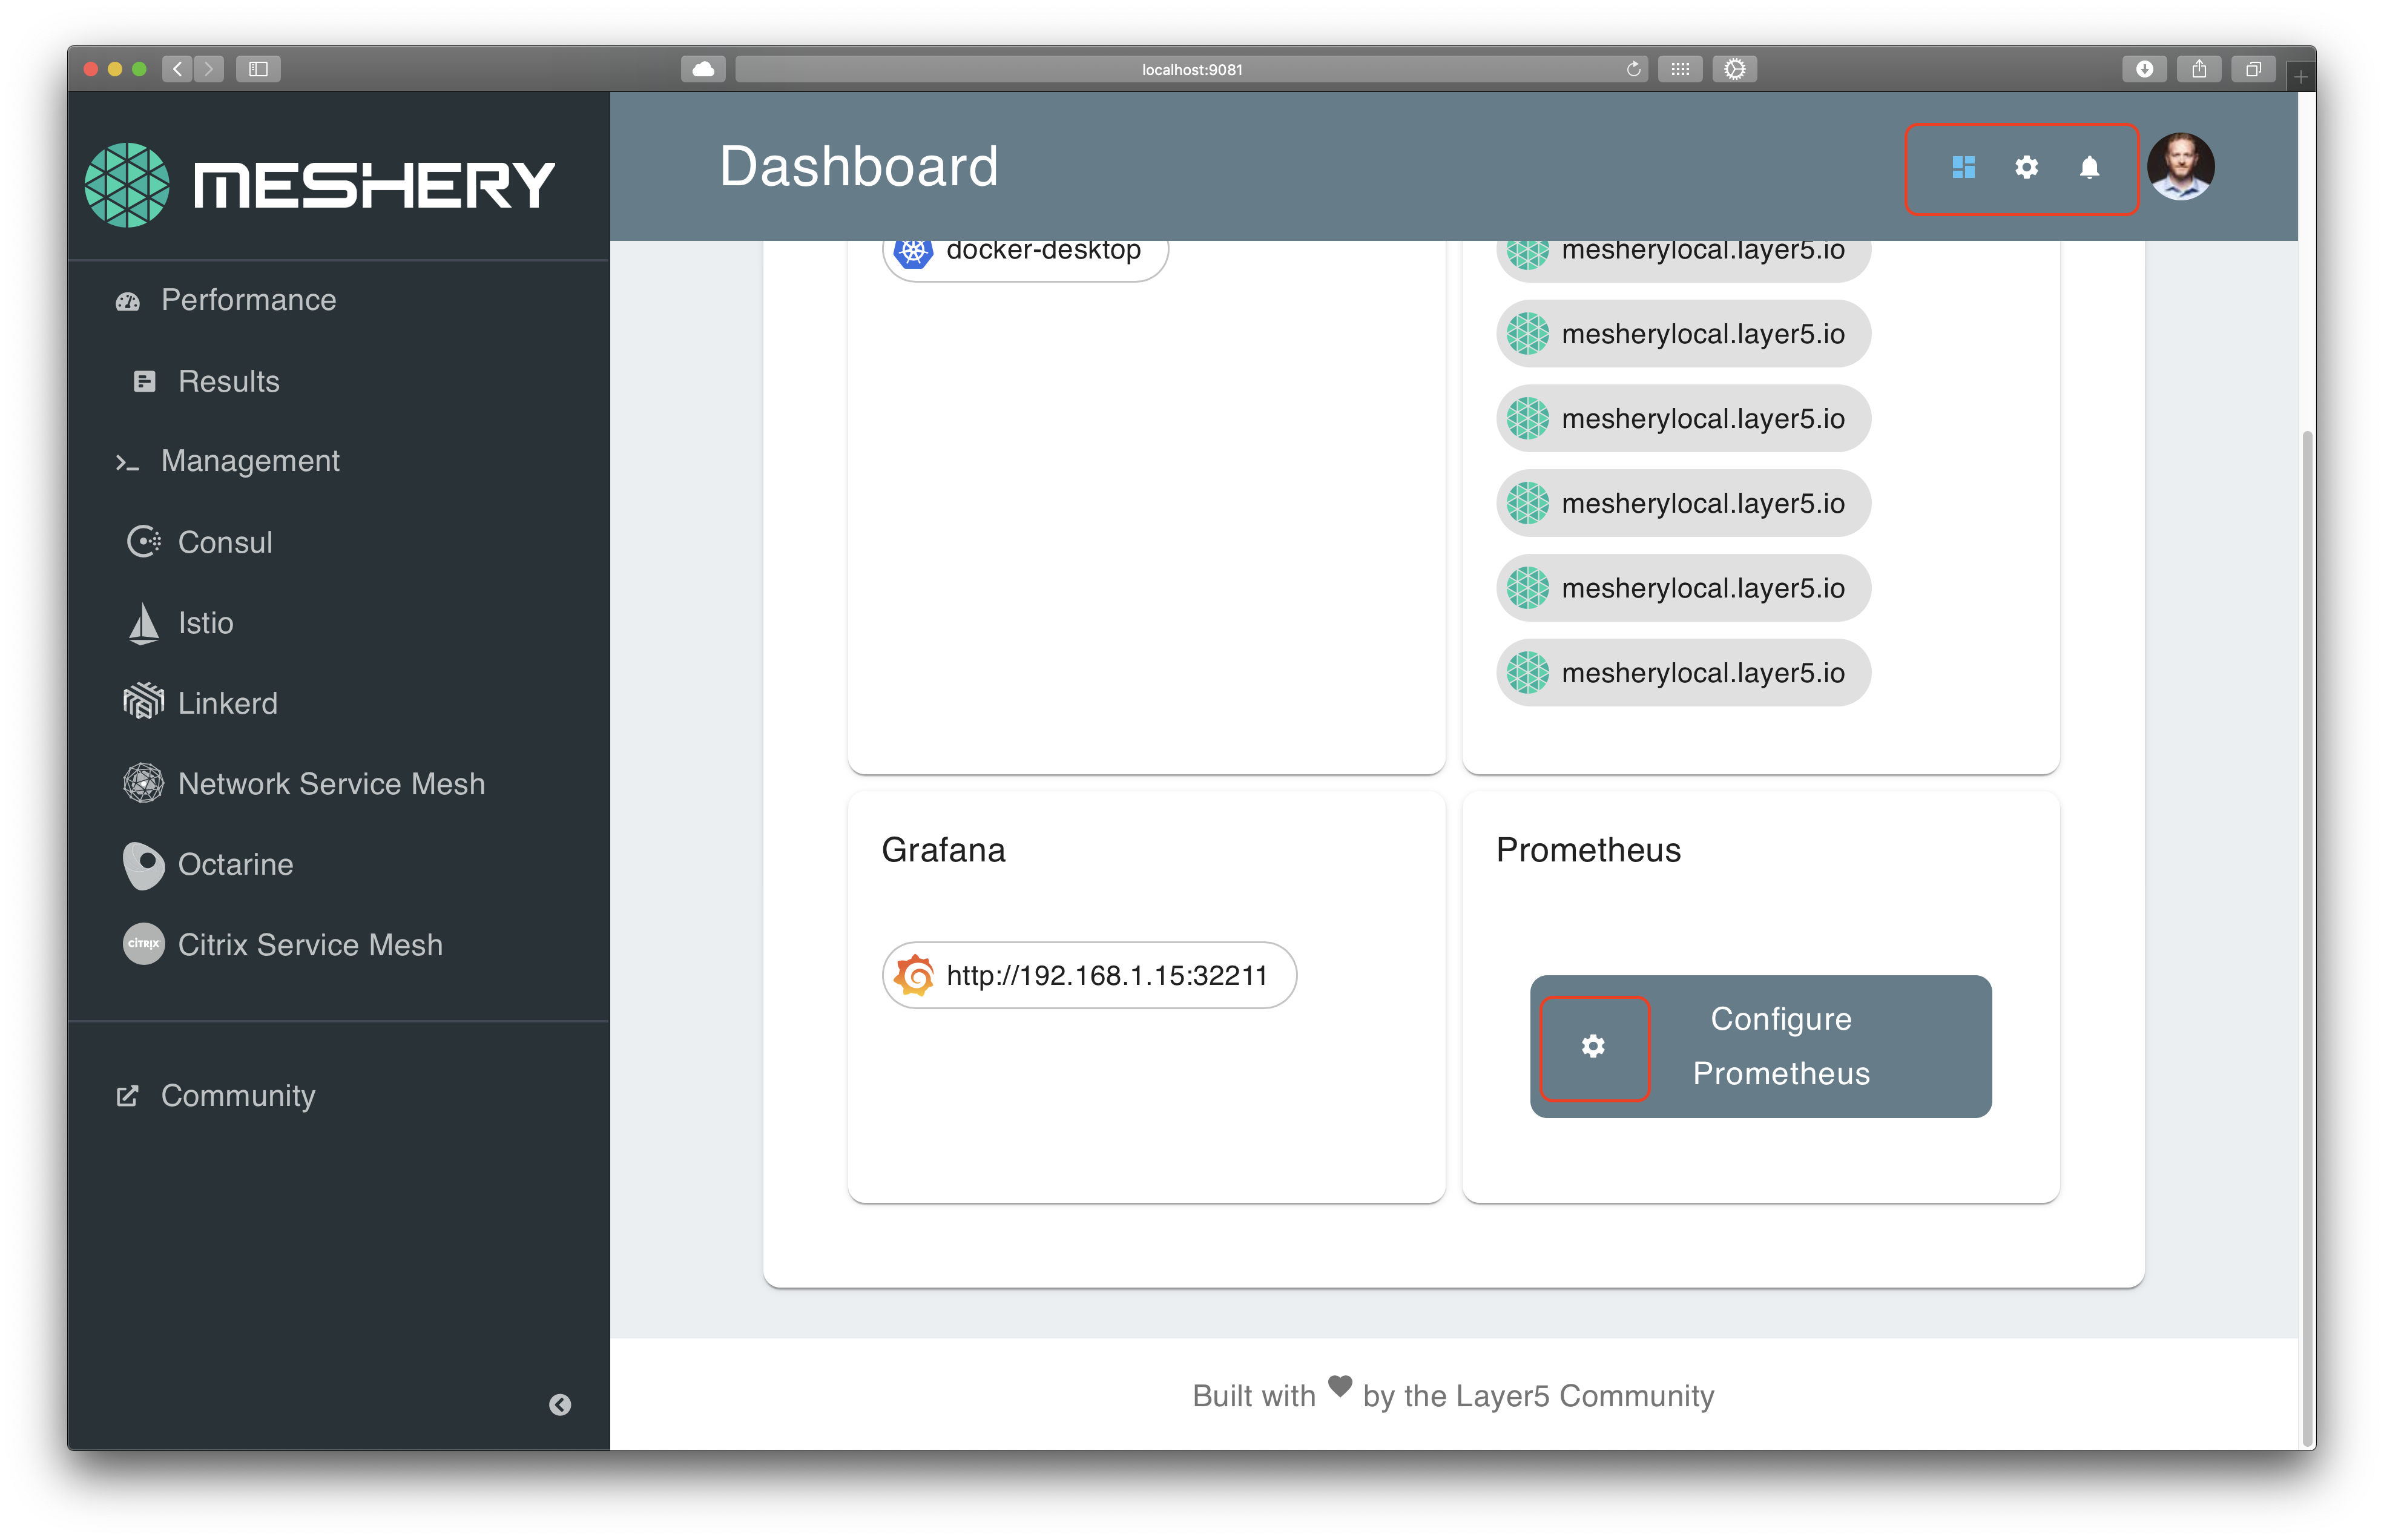Click the docker-desktop context chip
This screenshot has height=1540, width=2384.
coord(1025,251)
